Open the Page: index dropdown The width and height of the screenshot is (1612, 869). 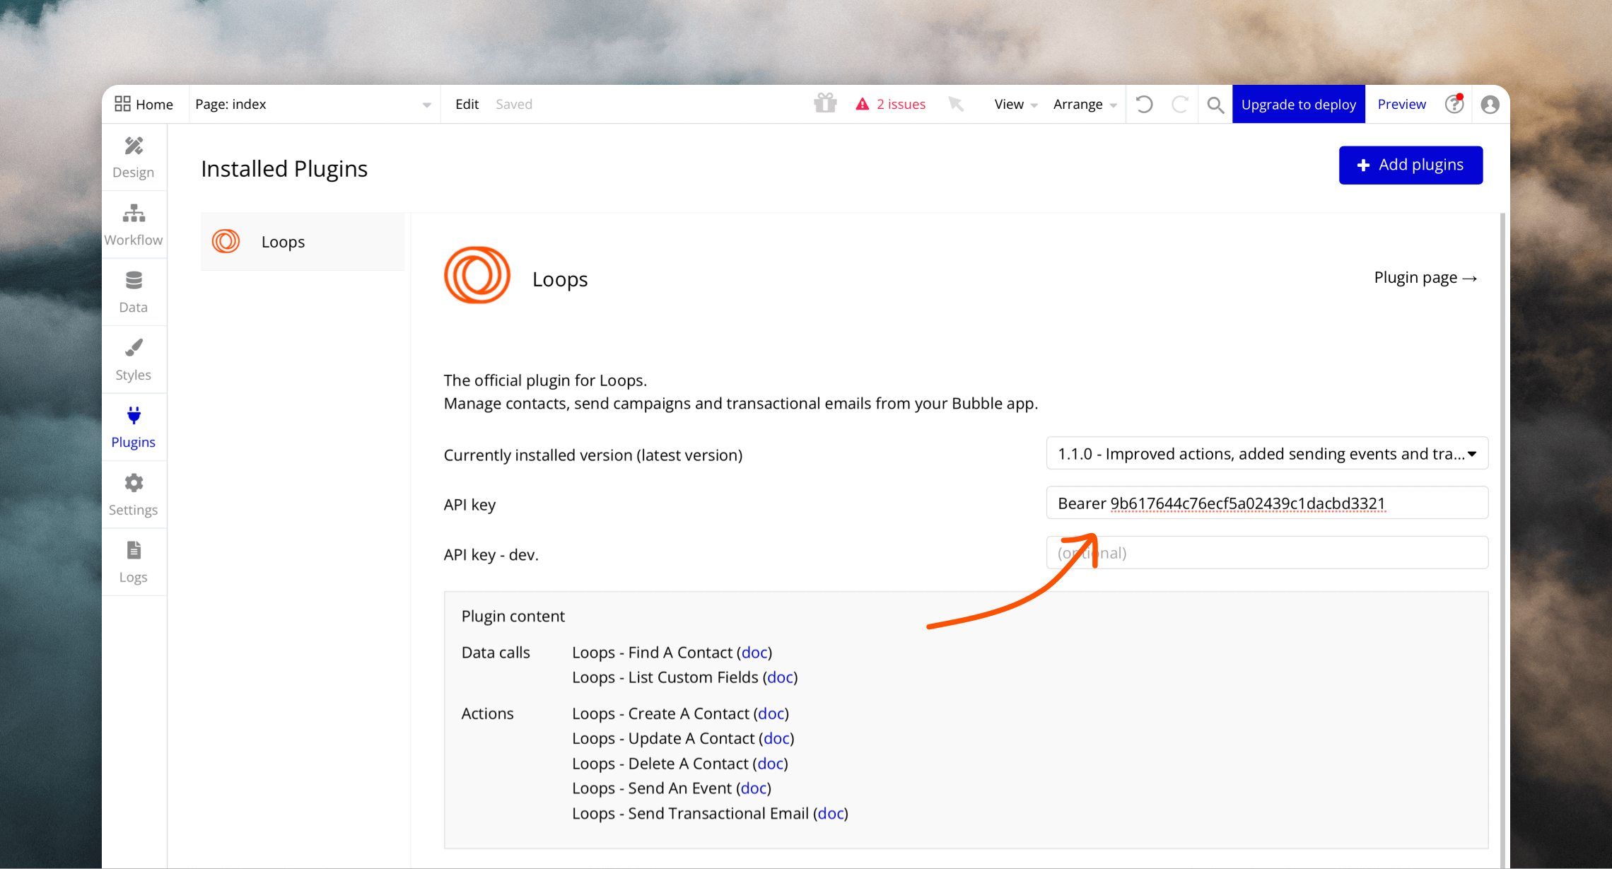click(313, 104)
